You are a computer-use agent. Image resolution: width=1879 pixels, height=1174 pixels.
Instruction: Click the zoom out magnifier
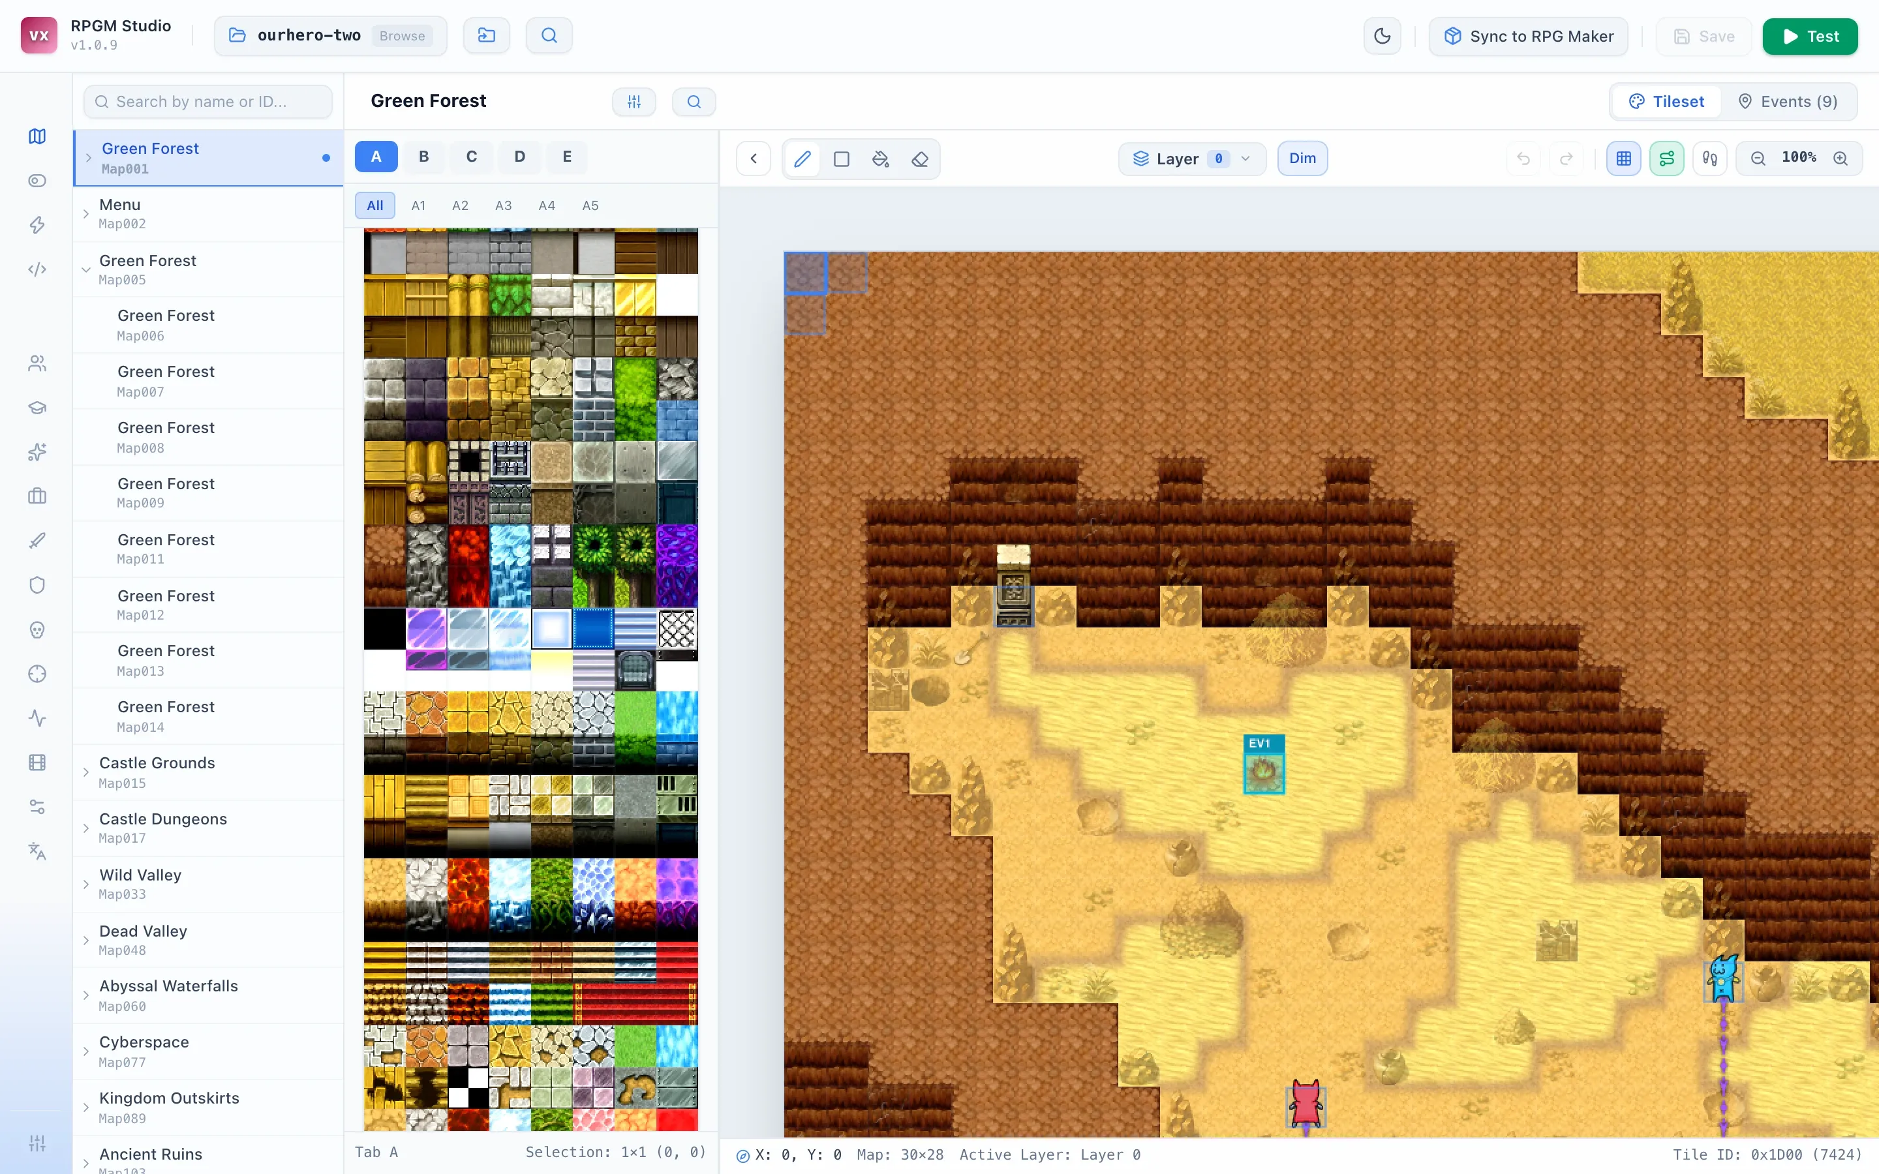point(1758,158)
